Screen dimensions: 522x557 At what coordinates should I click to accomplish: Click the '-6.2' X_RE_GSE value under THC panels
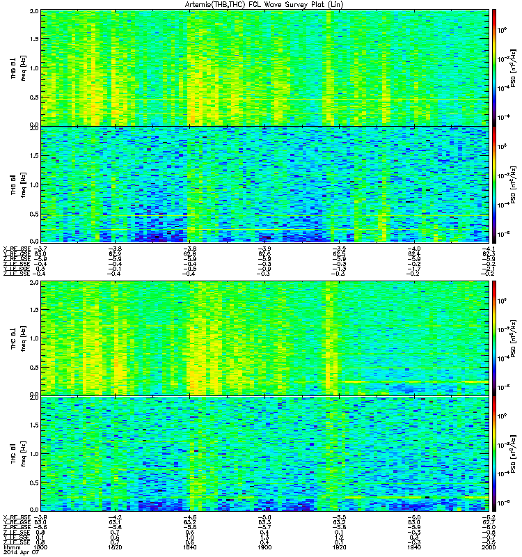tap(489, 517)
